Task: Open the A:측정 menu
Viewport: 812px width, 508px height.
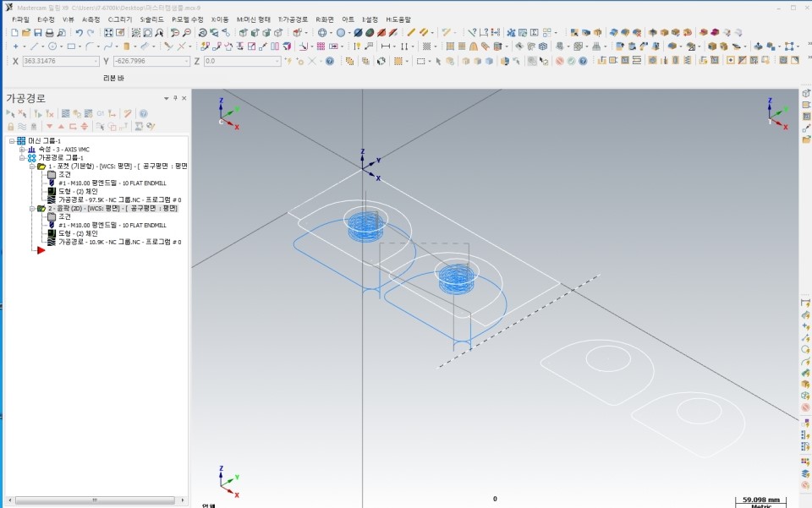Action: tap(91, 19)
